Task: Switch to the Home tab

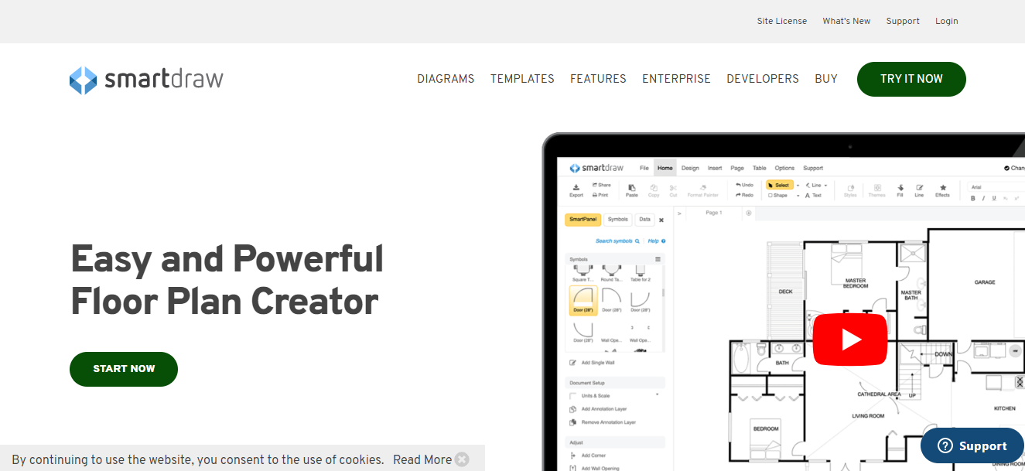Action: click(665, 168)
